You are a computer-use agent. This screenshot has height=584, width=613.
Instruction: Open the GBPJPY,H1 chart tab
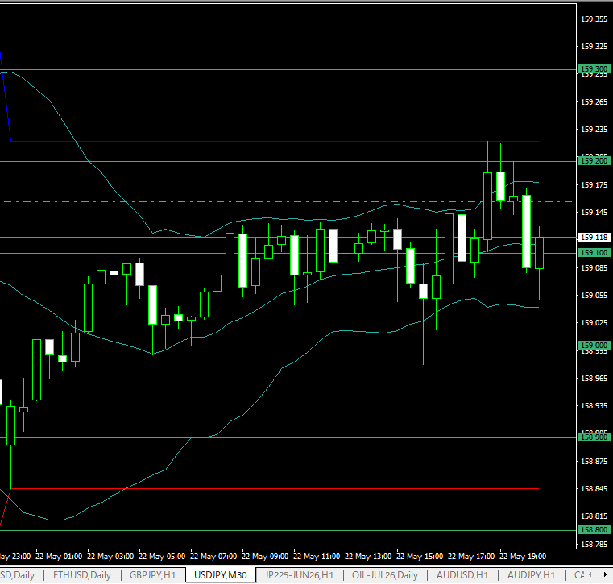152,575
